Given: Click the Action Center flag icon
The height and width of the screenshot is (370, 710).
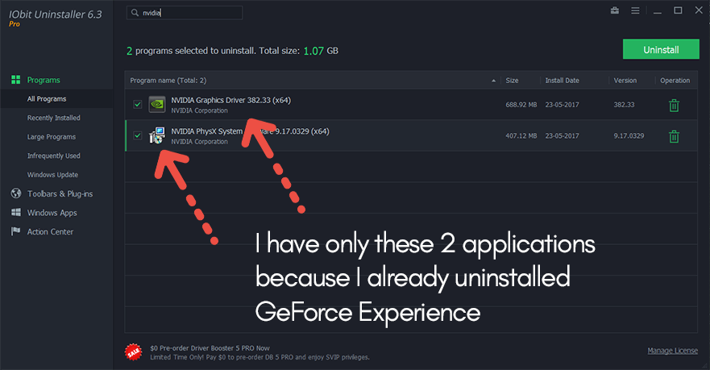Looking at the screenshot, I should point(16,231).
